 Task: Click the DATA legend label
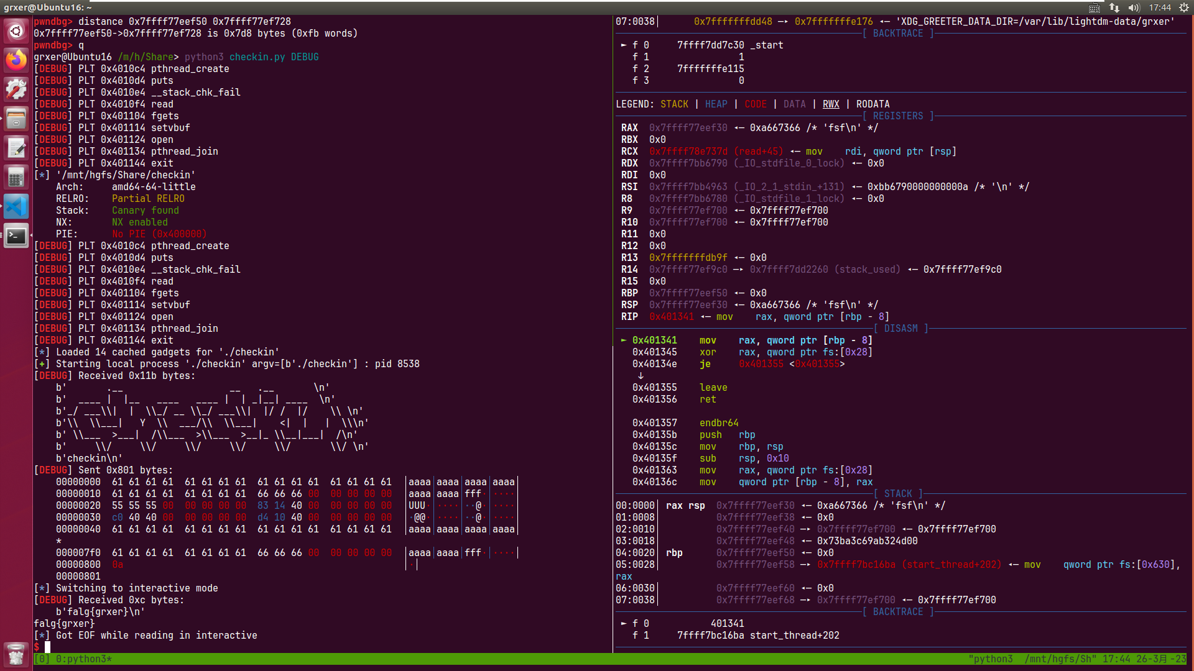coord(794,104)
